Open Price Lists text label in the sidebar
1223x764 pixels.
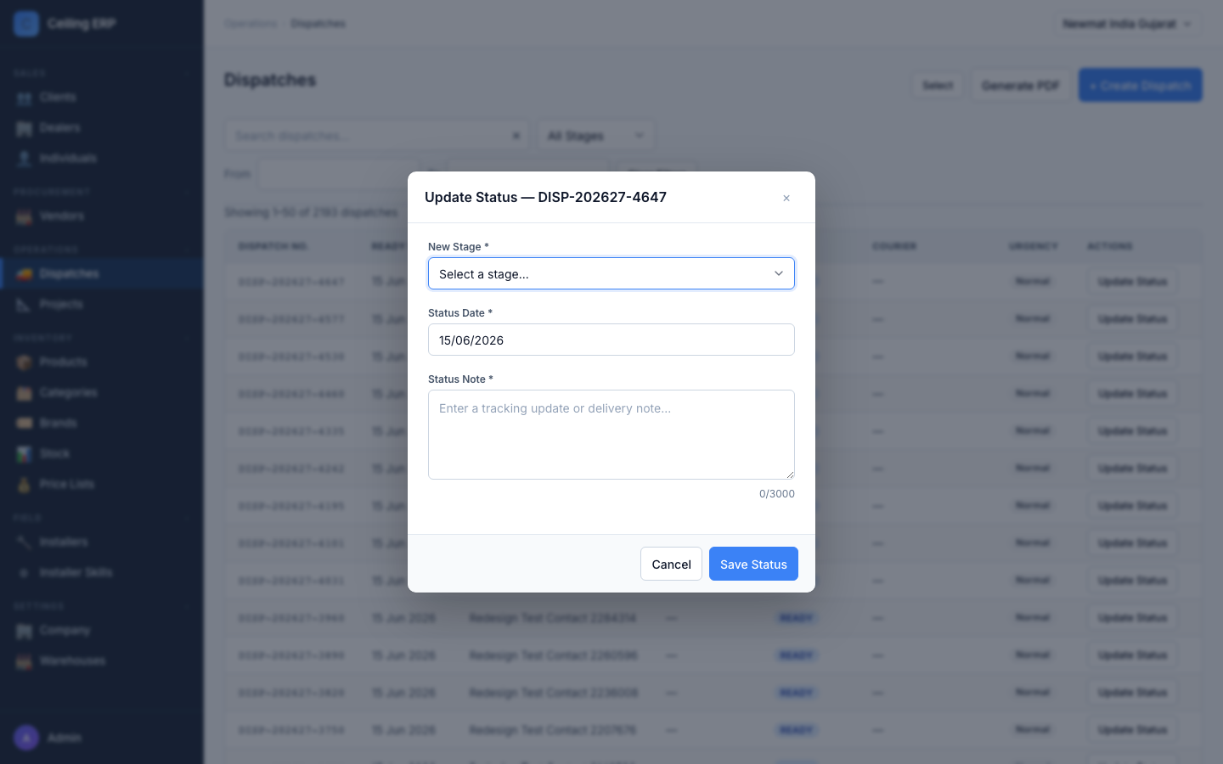(67, 485)
